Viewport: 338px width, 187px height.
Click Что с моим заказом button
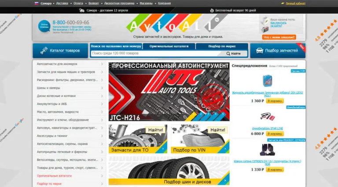[x=279, y=37]
